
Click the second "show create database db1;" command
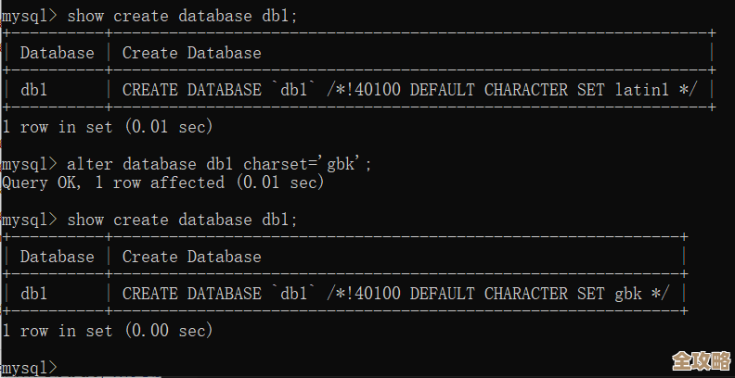[x=183, y=220]
